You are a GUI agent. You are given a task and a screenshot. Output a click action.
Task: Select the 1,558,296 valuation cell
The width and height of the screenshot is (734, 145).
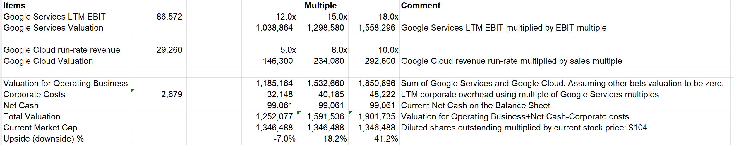(x=374, y=28)
